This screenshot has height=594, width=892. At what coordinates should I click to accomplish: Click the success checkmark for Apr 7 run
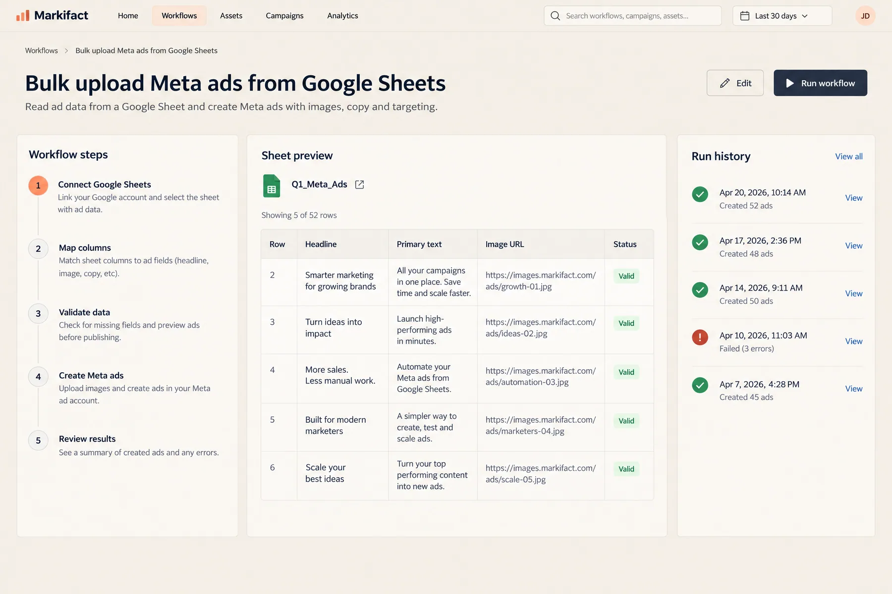700,385
